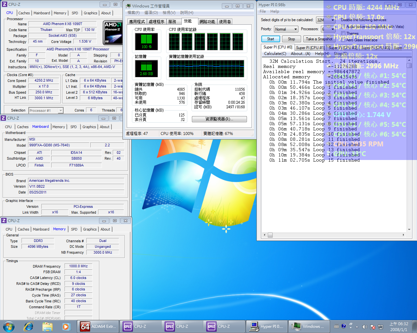Open the taskbar clock and date
Image resolution: width=417 pixels, height=333 pixels.
(x=399, y=326)
